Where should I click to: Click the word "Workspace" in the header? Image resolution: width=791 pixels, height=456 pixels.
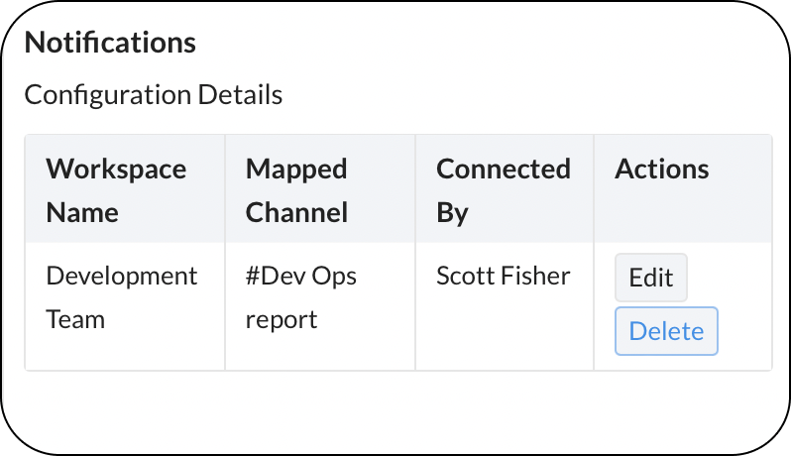coord(116,170)
